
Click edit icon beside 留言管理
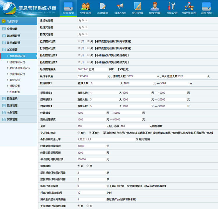coord(4,119)
